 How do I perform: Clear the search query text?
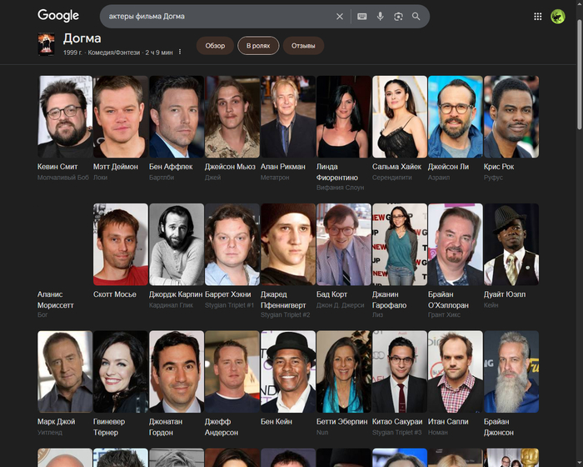pyautogui.click(x=340, y=16)
